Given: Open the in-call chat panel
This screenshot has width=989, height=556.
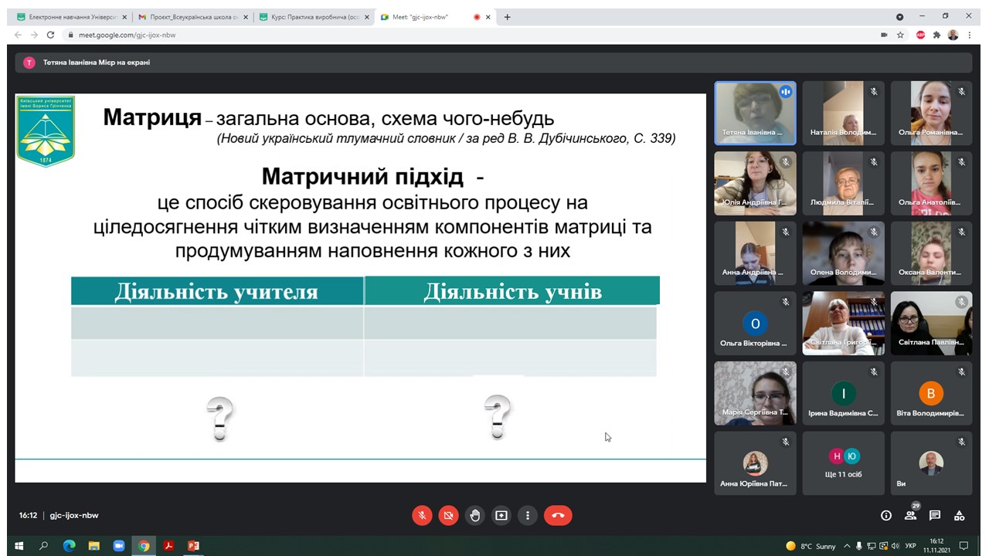Looking at the screenshot, I should tap(934, 515).
